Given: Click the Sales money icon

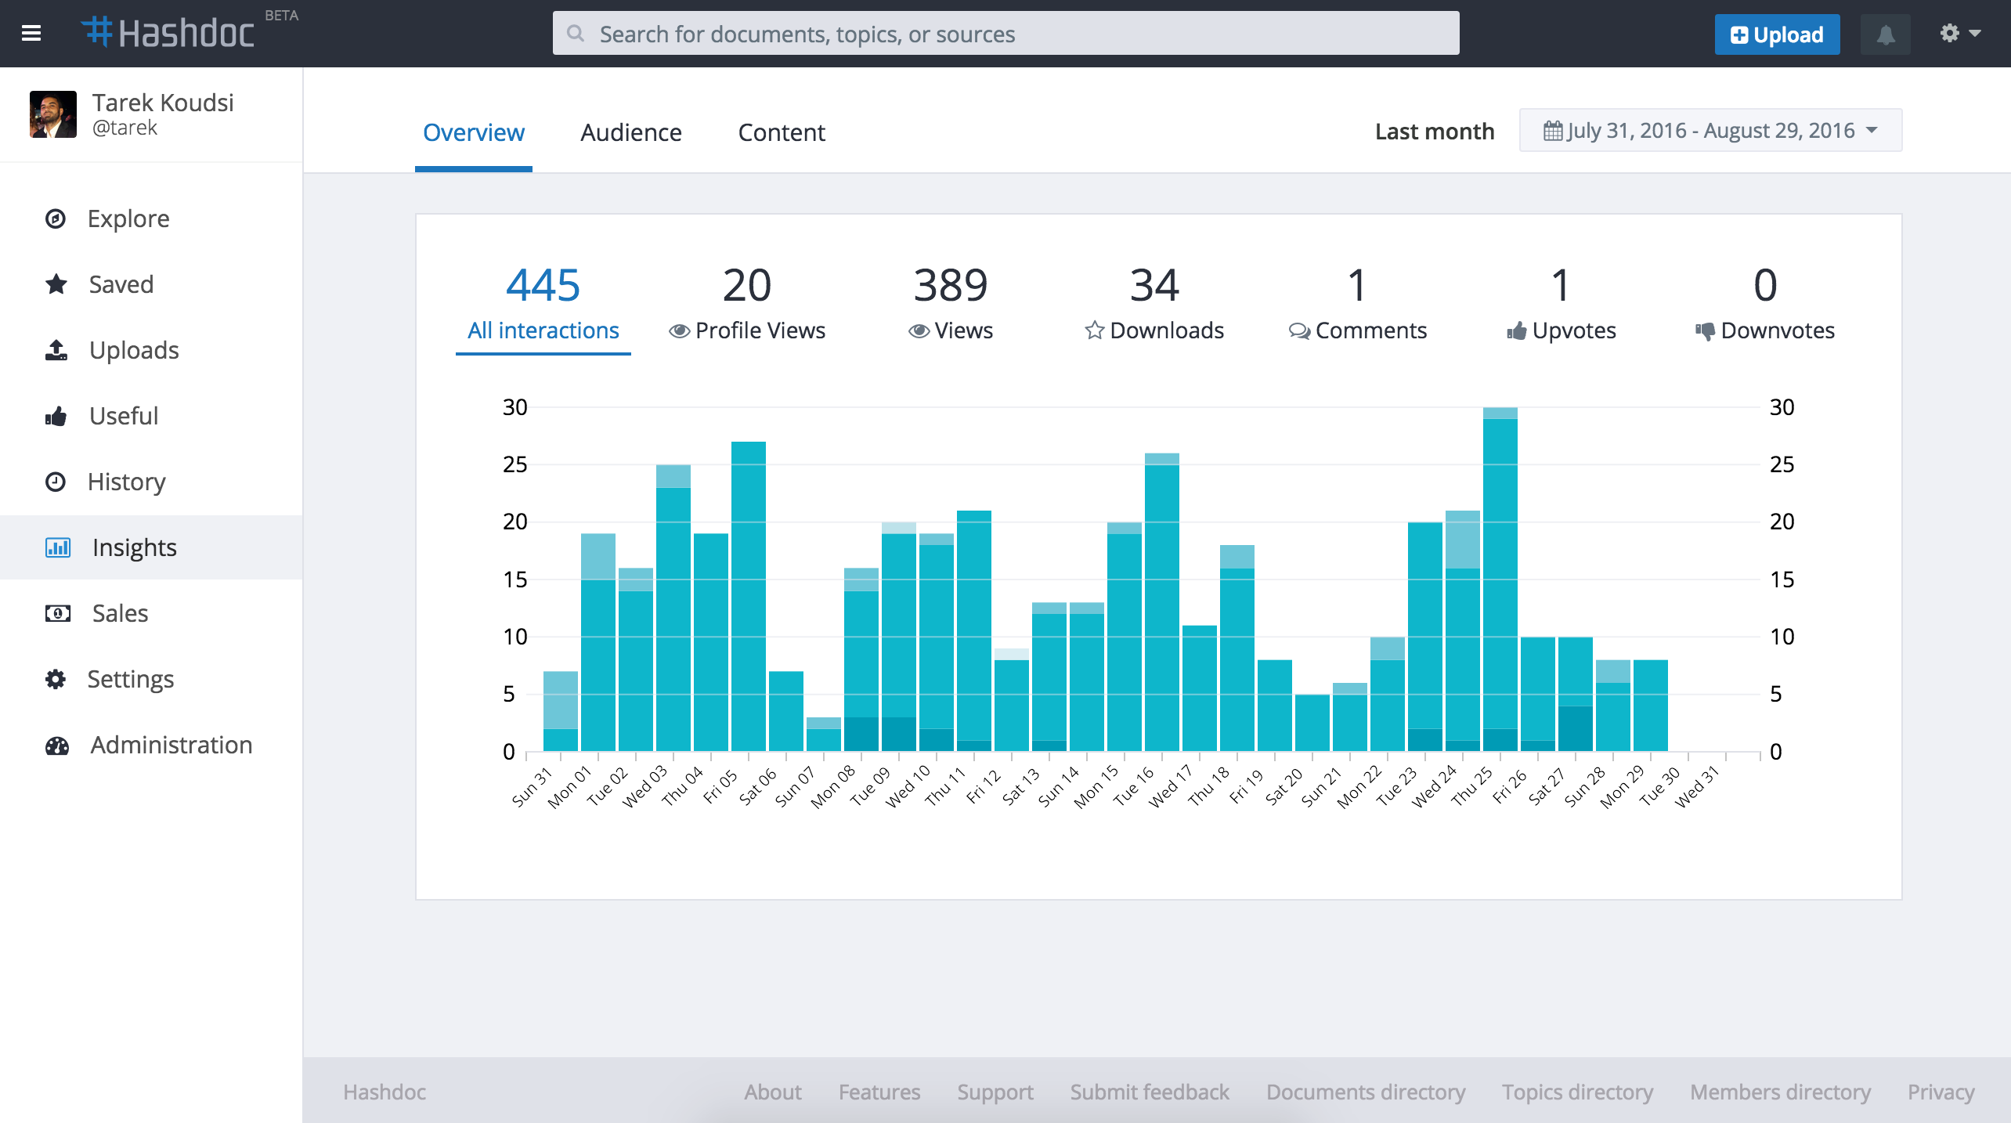Looking at the screenshot, I should click(x=57, y=613).
